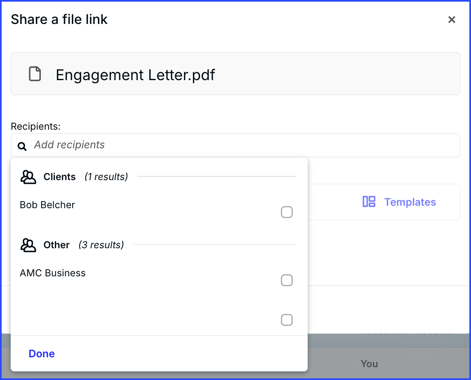Close the Share a file link dialog
This screenshot has width=471, height=380.
click(452, 19)
